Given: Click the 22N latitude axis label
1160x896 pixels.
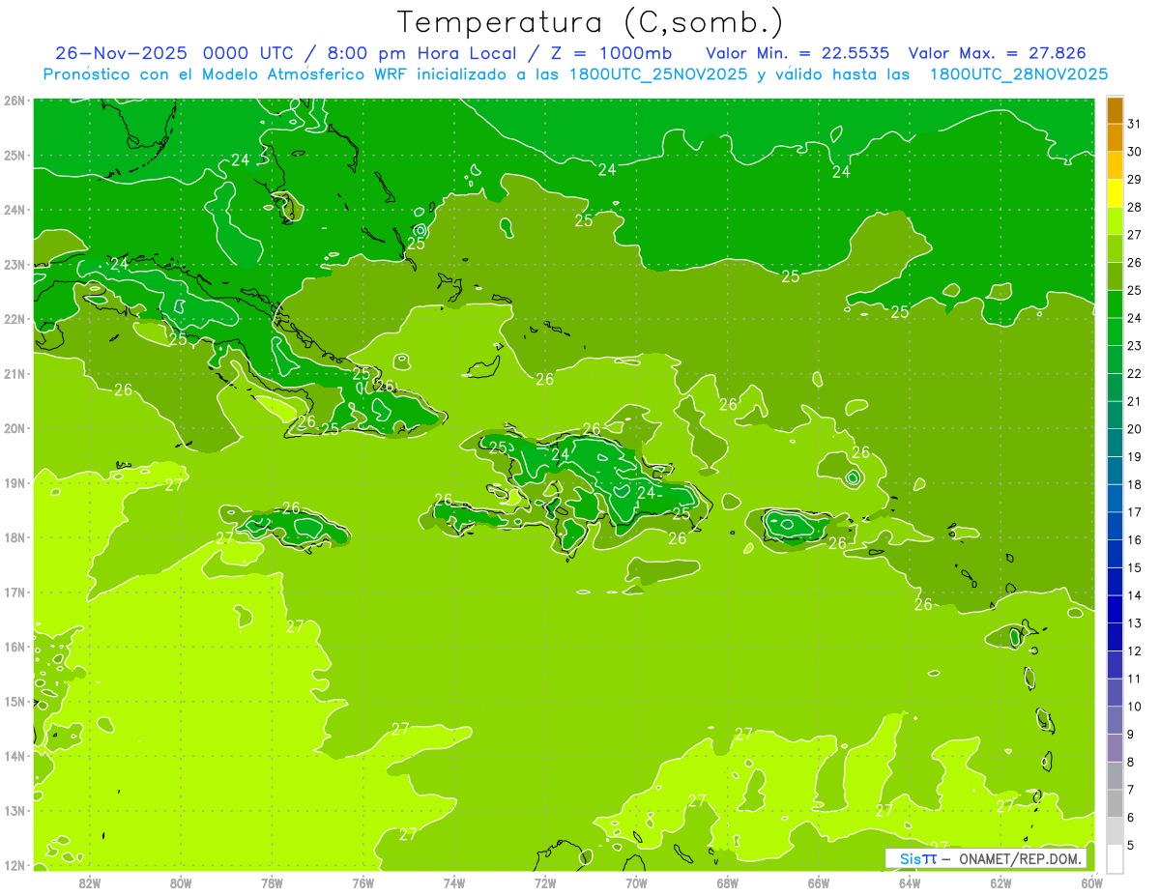Looking at the screenshot, I should click(14, 319).
